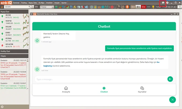Open the chat bubble help icon in the title bar
The image size is (182, 109).
tap(163, 3)
